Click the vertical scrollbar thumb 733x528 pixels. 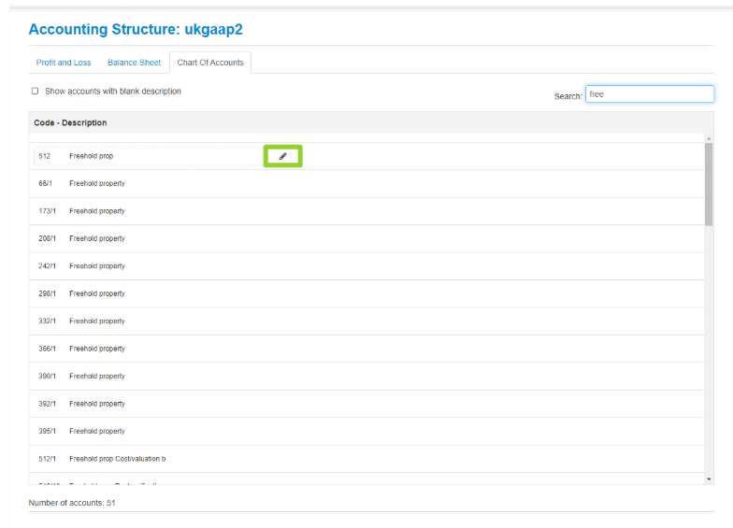[708, 183]
